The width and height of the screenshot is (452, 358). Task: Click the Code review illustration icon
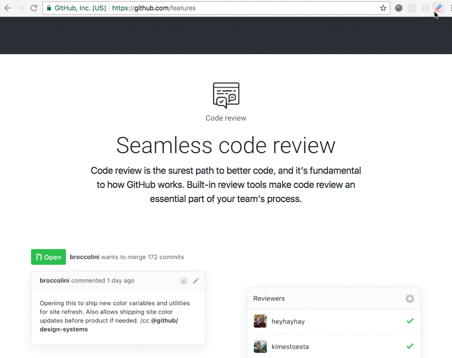tap(226, 95)
